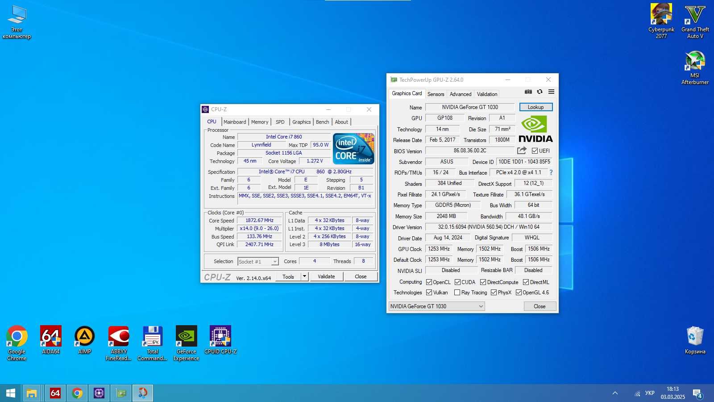Open AIMP desktop shortcut
Image resolution: width=714 pixels, height=402 pixels.
tap(85, 340)
